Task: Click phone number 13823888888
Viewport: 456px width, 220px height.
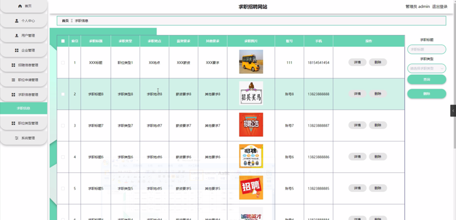Action: [x=318, y=94]
